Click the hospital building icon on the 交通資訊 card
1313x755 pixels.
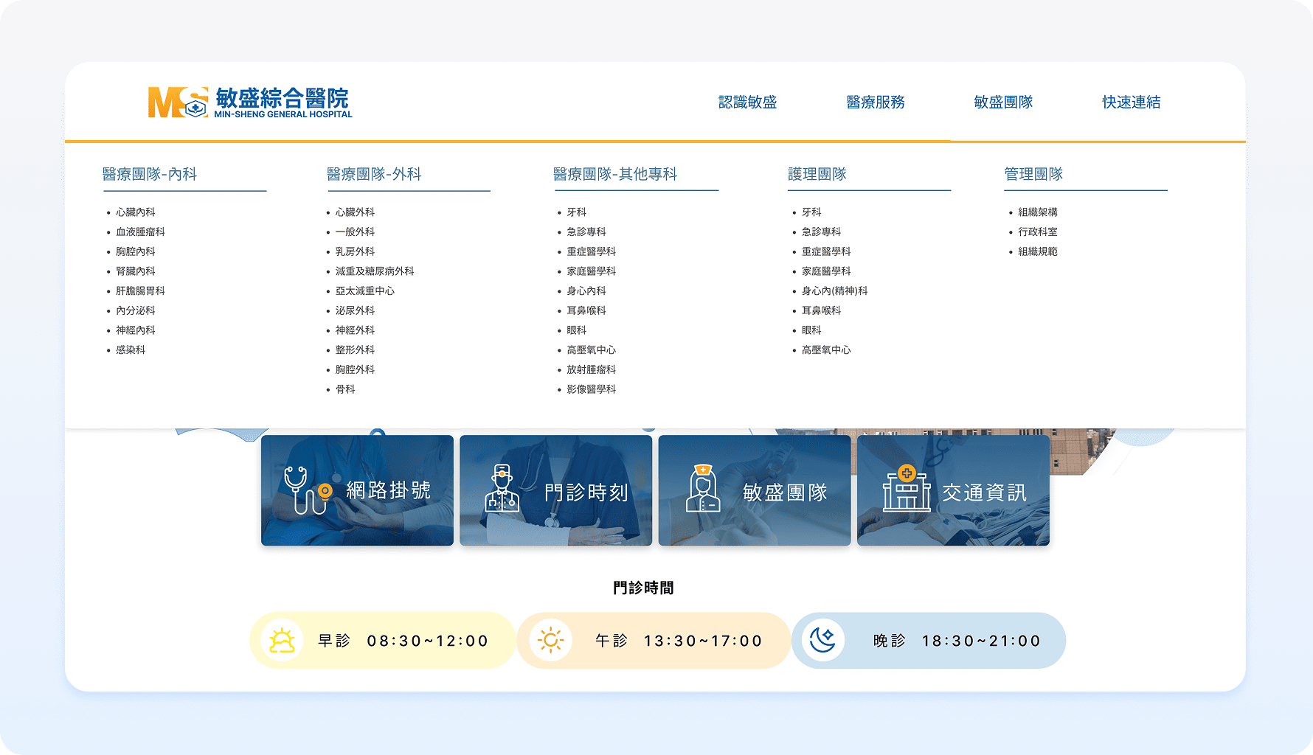[907, 488]
